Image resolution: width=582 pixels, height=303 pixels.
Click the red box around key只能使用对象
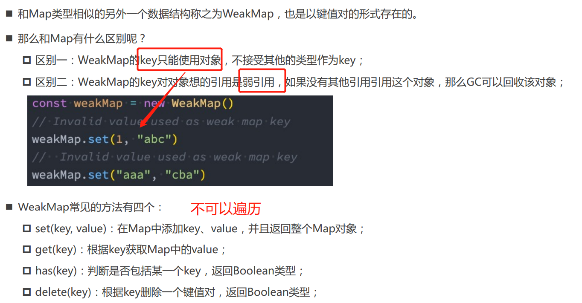180,59
